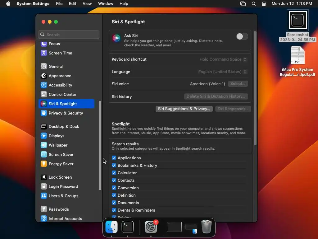Toggle the Ask Siri switch
Image resolution: width=318 pixels, height=239 pixels.
tap(242, 37)
